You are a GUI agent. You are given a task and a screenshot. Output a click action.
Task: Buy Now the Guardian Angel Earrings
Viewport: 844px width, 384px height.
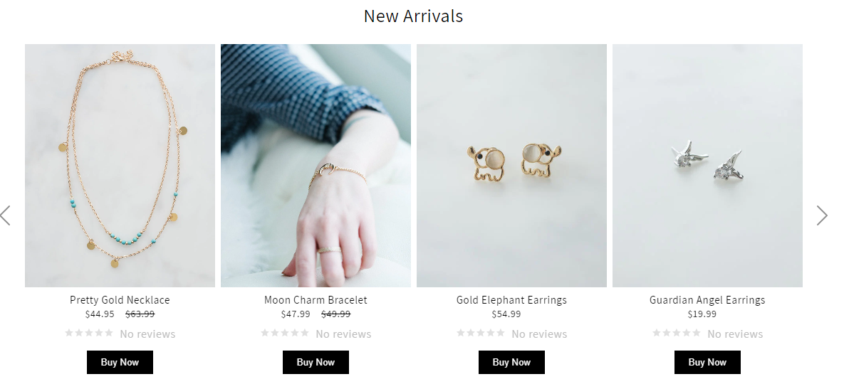click(x=708, y=362)
